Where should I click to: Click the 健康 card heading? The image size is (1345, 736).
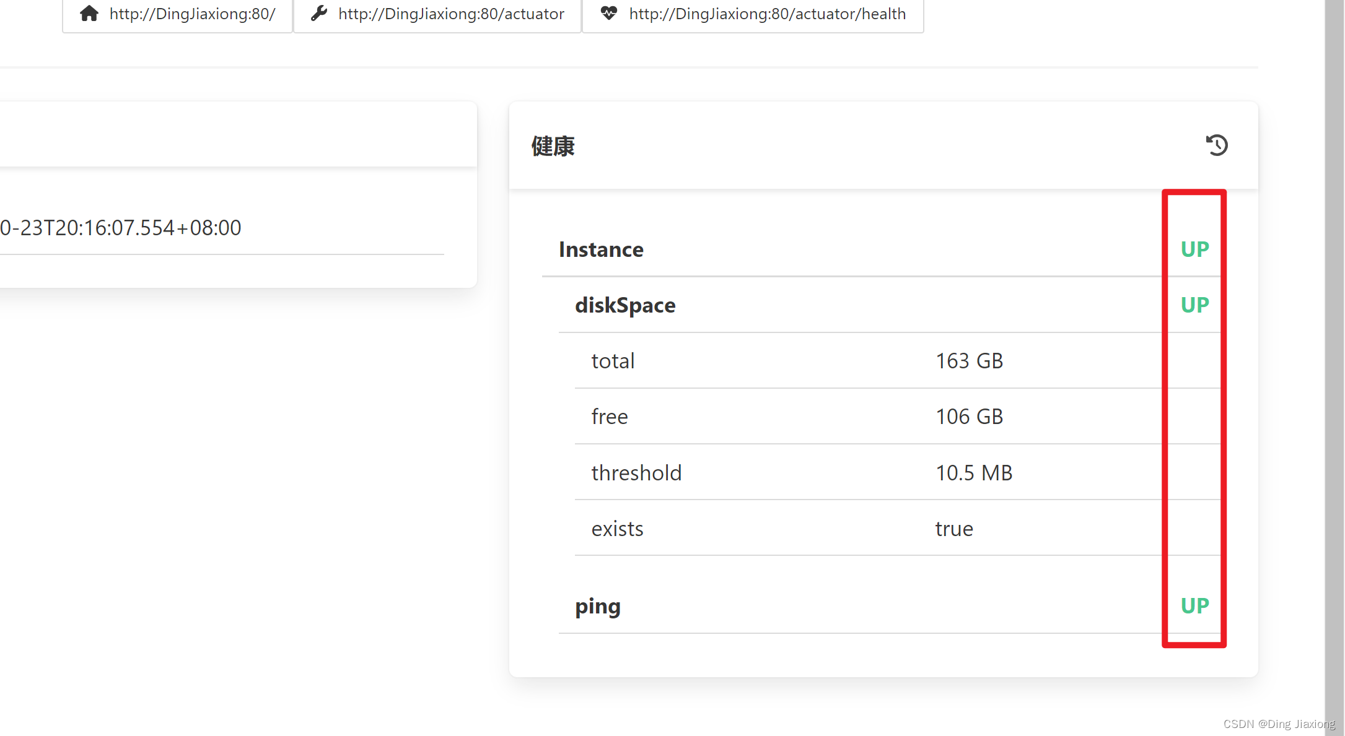click(553, 146)
